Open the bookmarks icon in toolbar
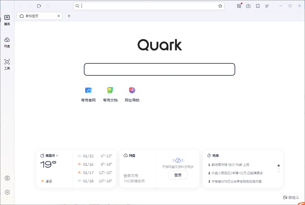The width and height of the screenshot is (305, 205). [258, 6]
